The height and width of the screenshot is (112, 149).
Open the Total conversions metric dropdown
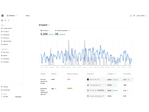click(63, 30)
